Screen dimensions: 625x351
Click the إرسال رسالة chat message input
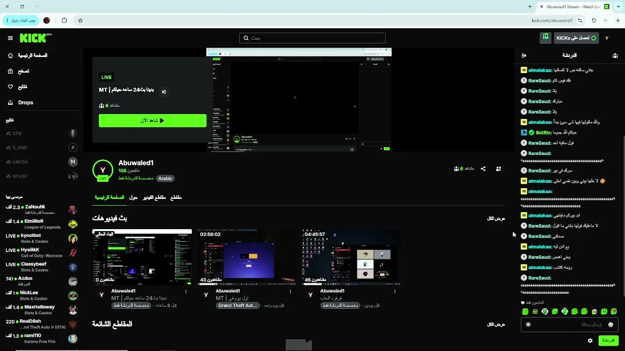click(569, 325)
